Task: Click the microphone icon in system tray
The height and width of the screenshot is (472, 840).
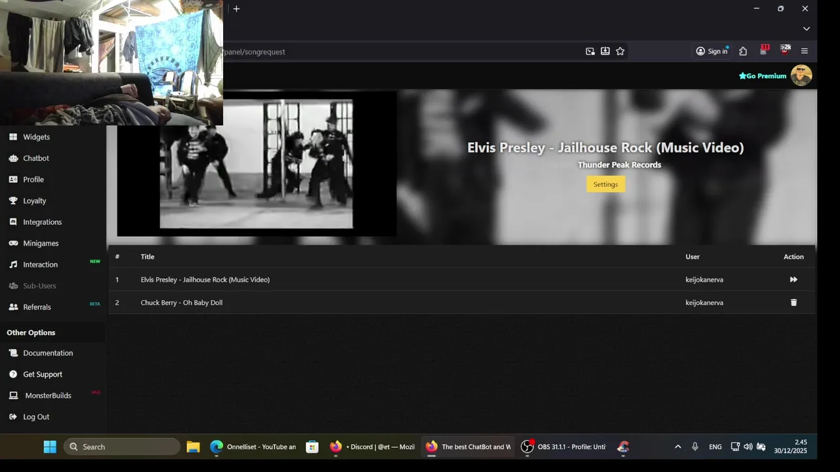Action: pyautogui.click(x=695, y=446)
